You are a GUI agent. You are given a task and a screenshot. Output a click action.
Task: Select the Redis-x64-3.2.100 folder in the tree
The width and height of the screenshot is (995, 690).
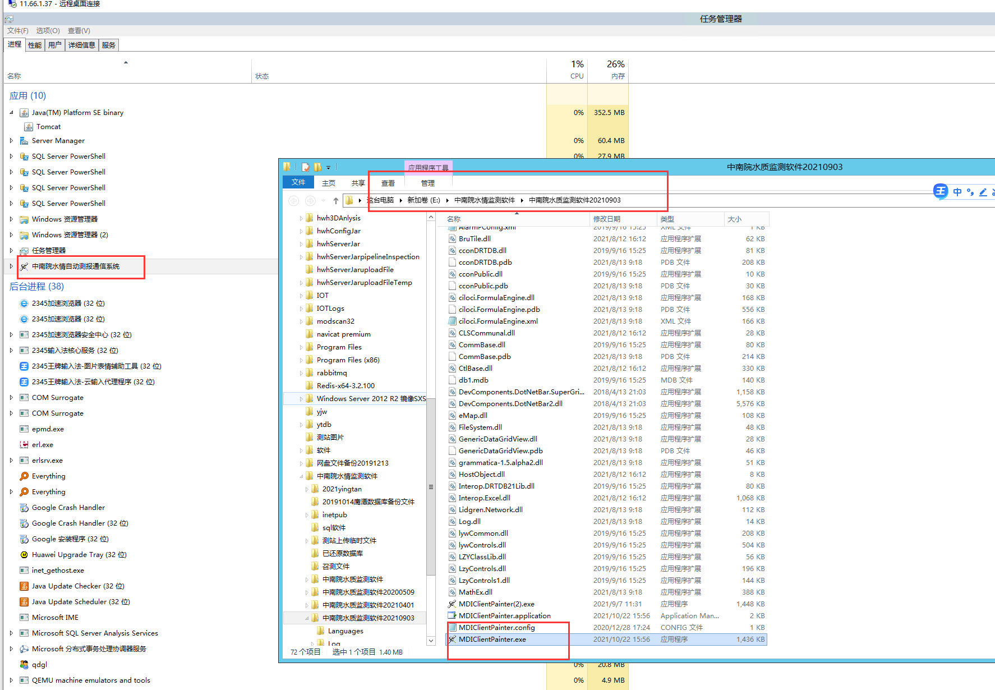346,386
